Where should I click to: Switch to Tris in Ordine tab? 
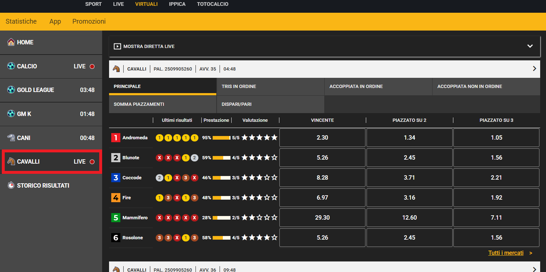pos(270,87)
